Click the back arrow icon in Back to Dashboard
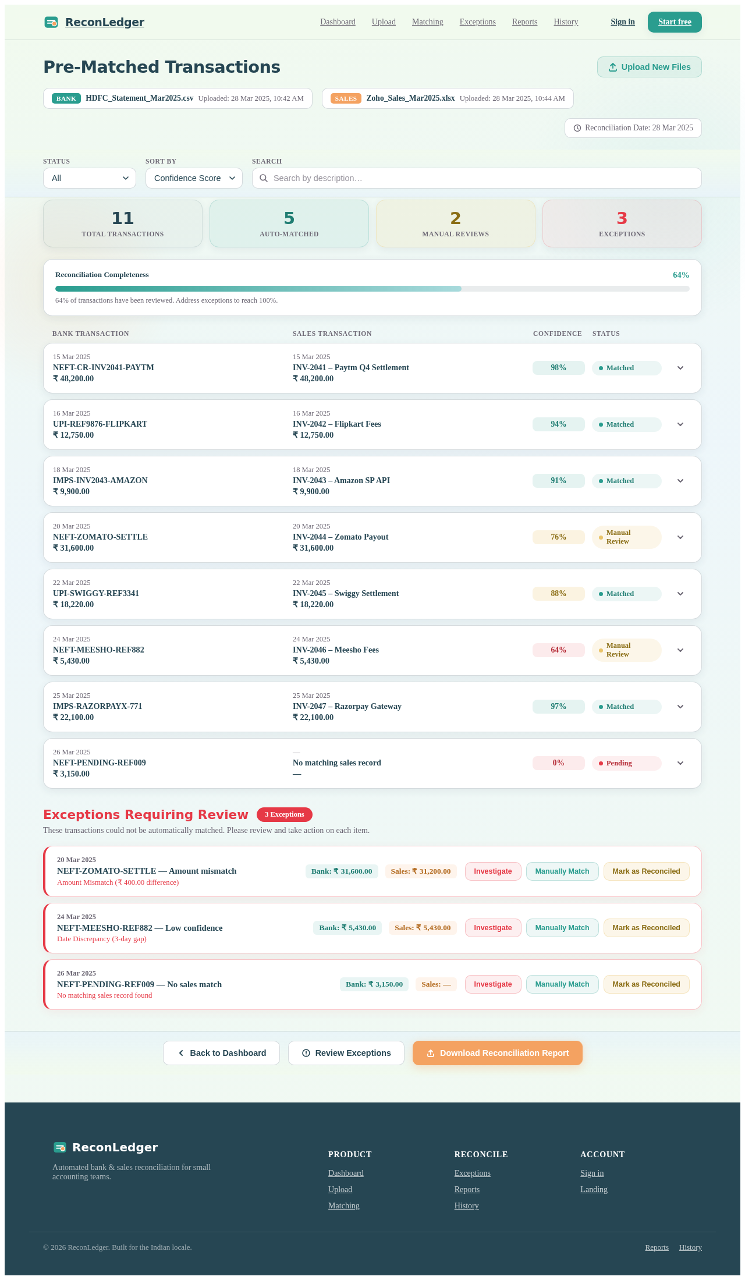 (181, 1053)
